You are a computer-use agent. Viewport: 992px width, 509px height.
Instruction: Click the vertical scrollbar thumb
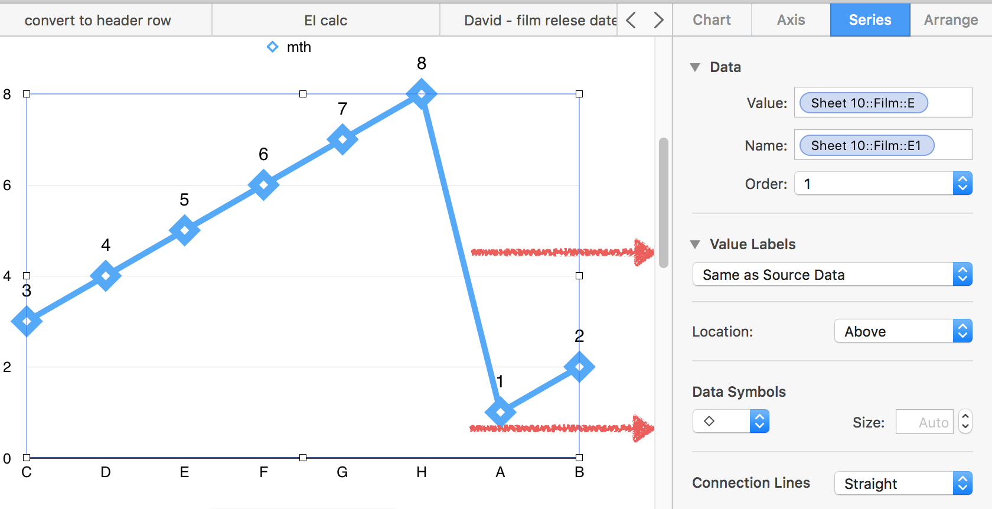(664, 203)
